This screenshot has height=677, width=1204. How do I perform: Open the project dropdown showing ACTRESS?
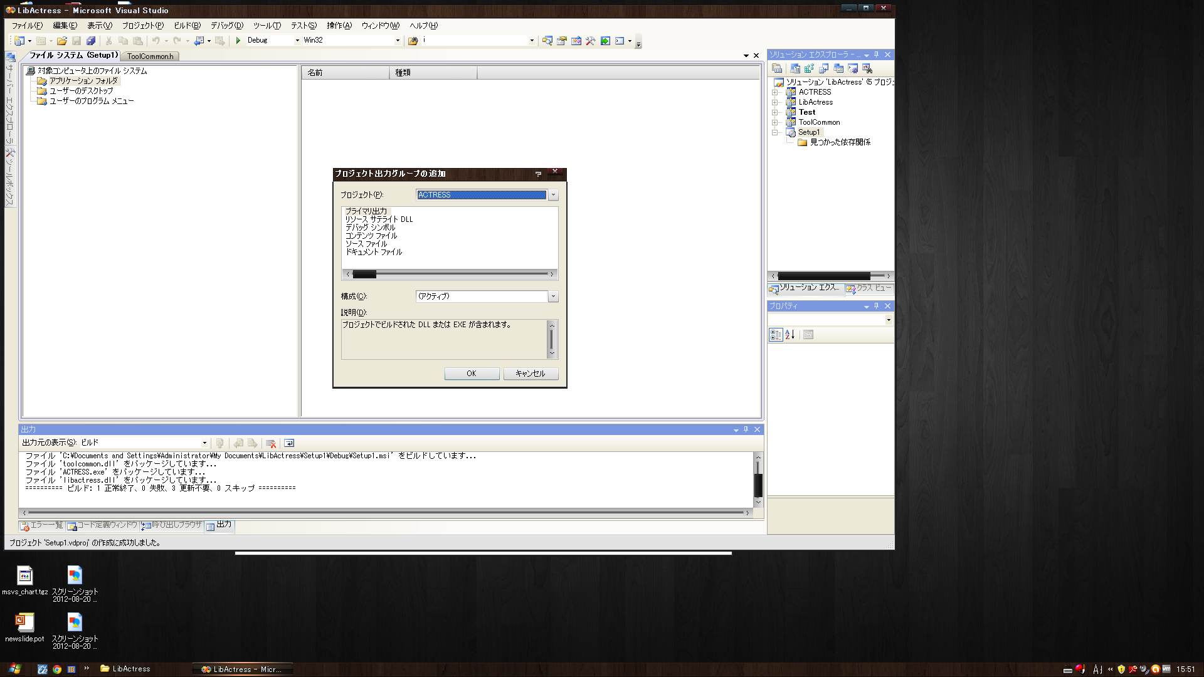coord(553,195)
